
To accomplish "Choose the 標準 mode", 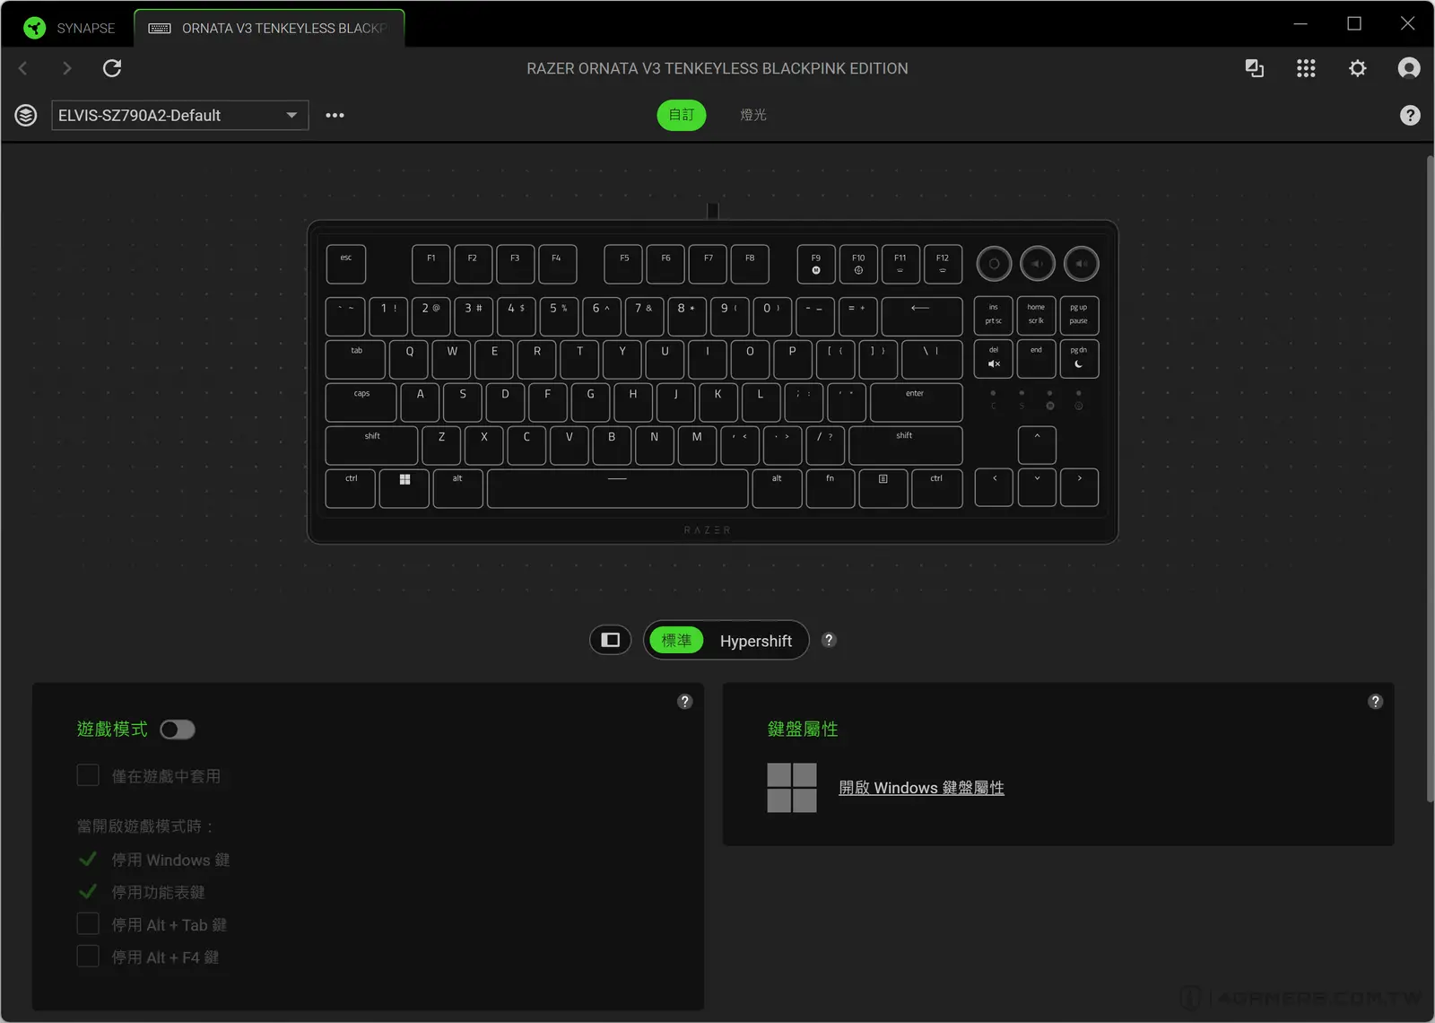I will [676, 641].
